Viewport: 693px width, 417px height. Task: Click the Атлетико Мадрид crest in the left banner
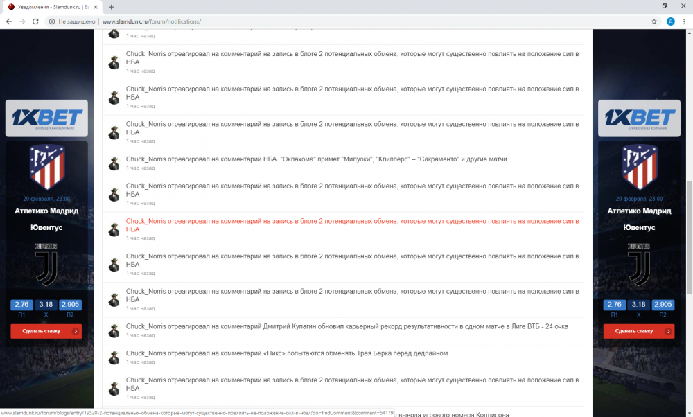(46, 167)
